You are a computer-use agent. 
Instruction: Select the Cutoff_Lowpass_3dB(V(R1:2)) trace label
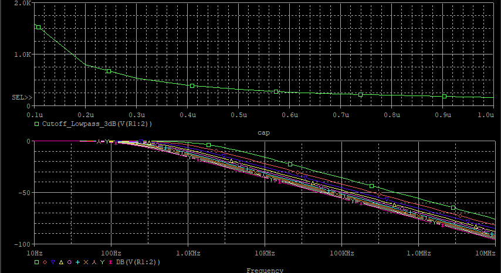tap(97, 124)
